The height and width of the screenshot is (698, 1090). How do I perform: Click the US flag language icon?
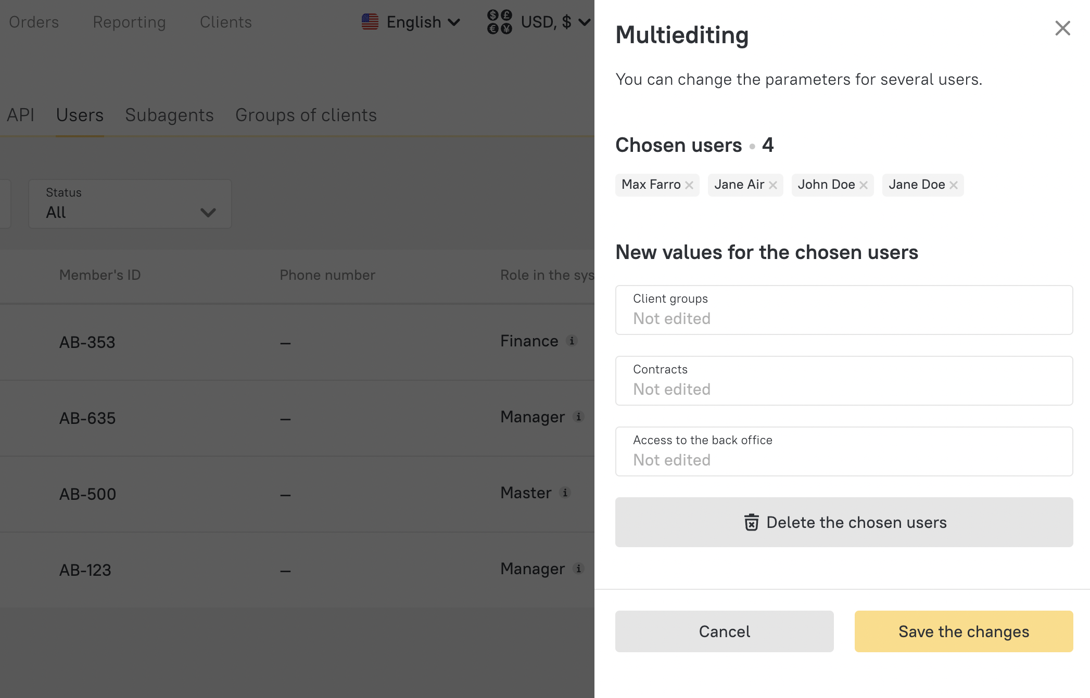click(370, 22)
